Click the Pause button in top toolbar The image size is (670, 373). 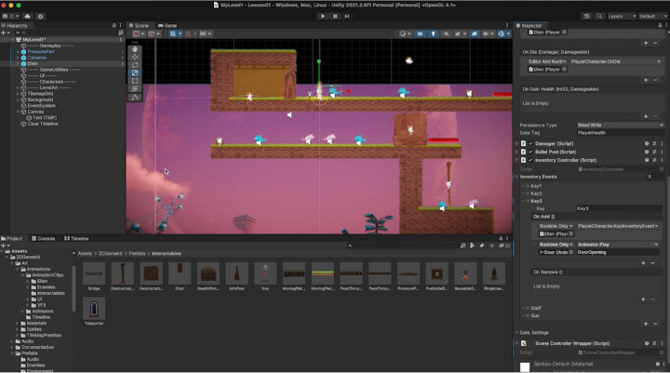335,16
